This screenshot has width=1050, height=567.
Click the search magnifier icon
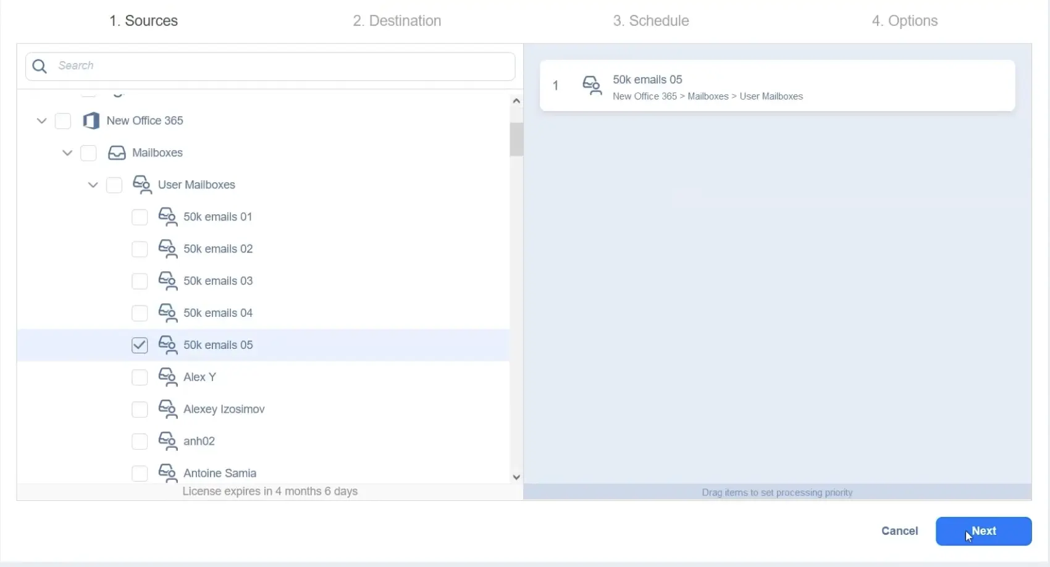[x=40, y=66]
